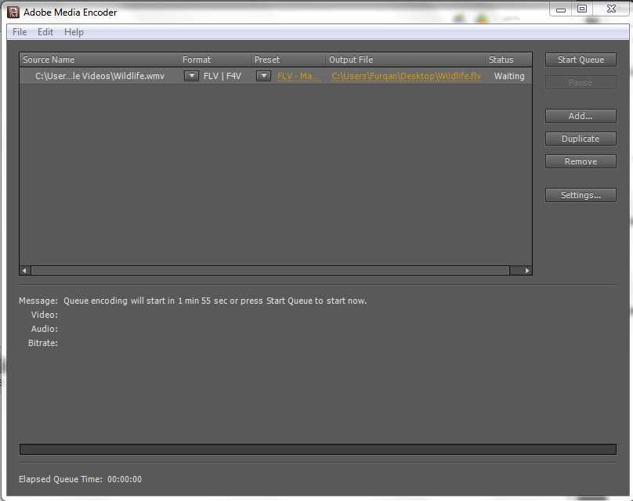
Task: Click the queue list right scroll arrow
Action: click(526, 270)
